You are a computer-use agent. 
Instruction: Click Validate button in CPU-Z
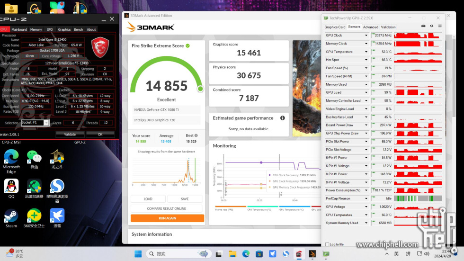(70, 135)
